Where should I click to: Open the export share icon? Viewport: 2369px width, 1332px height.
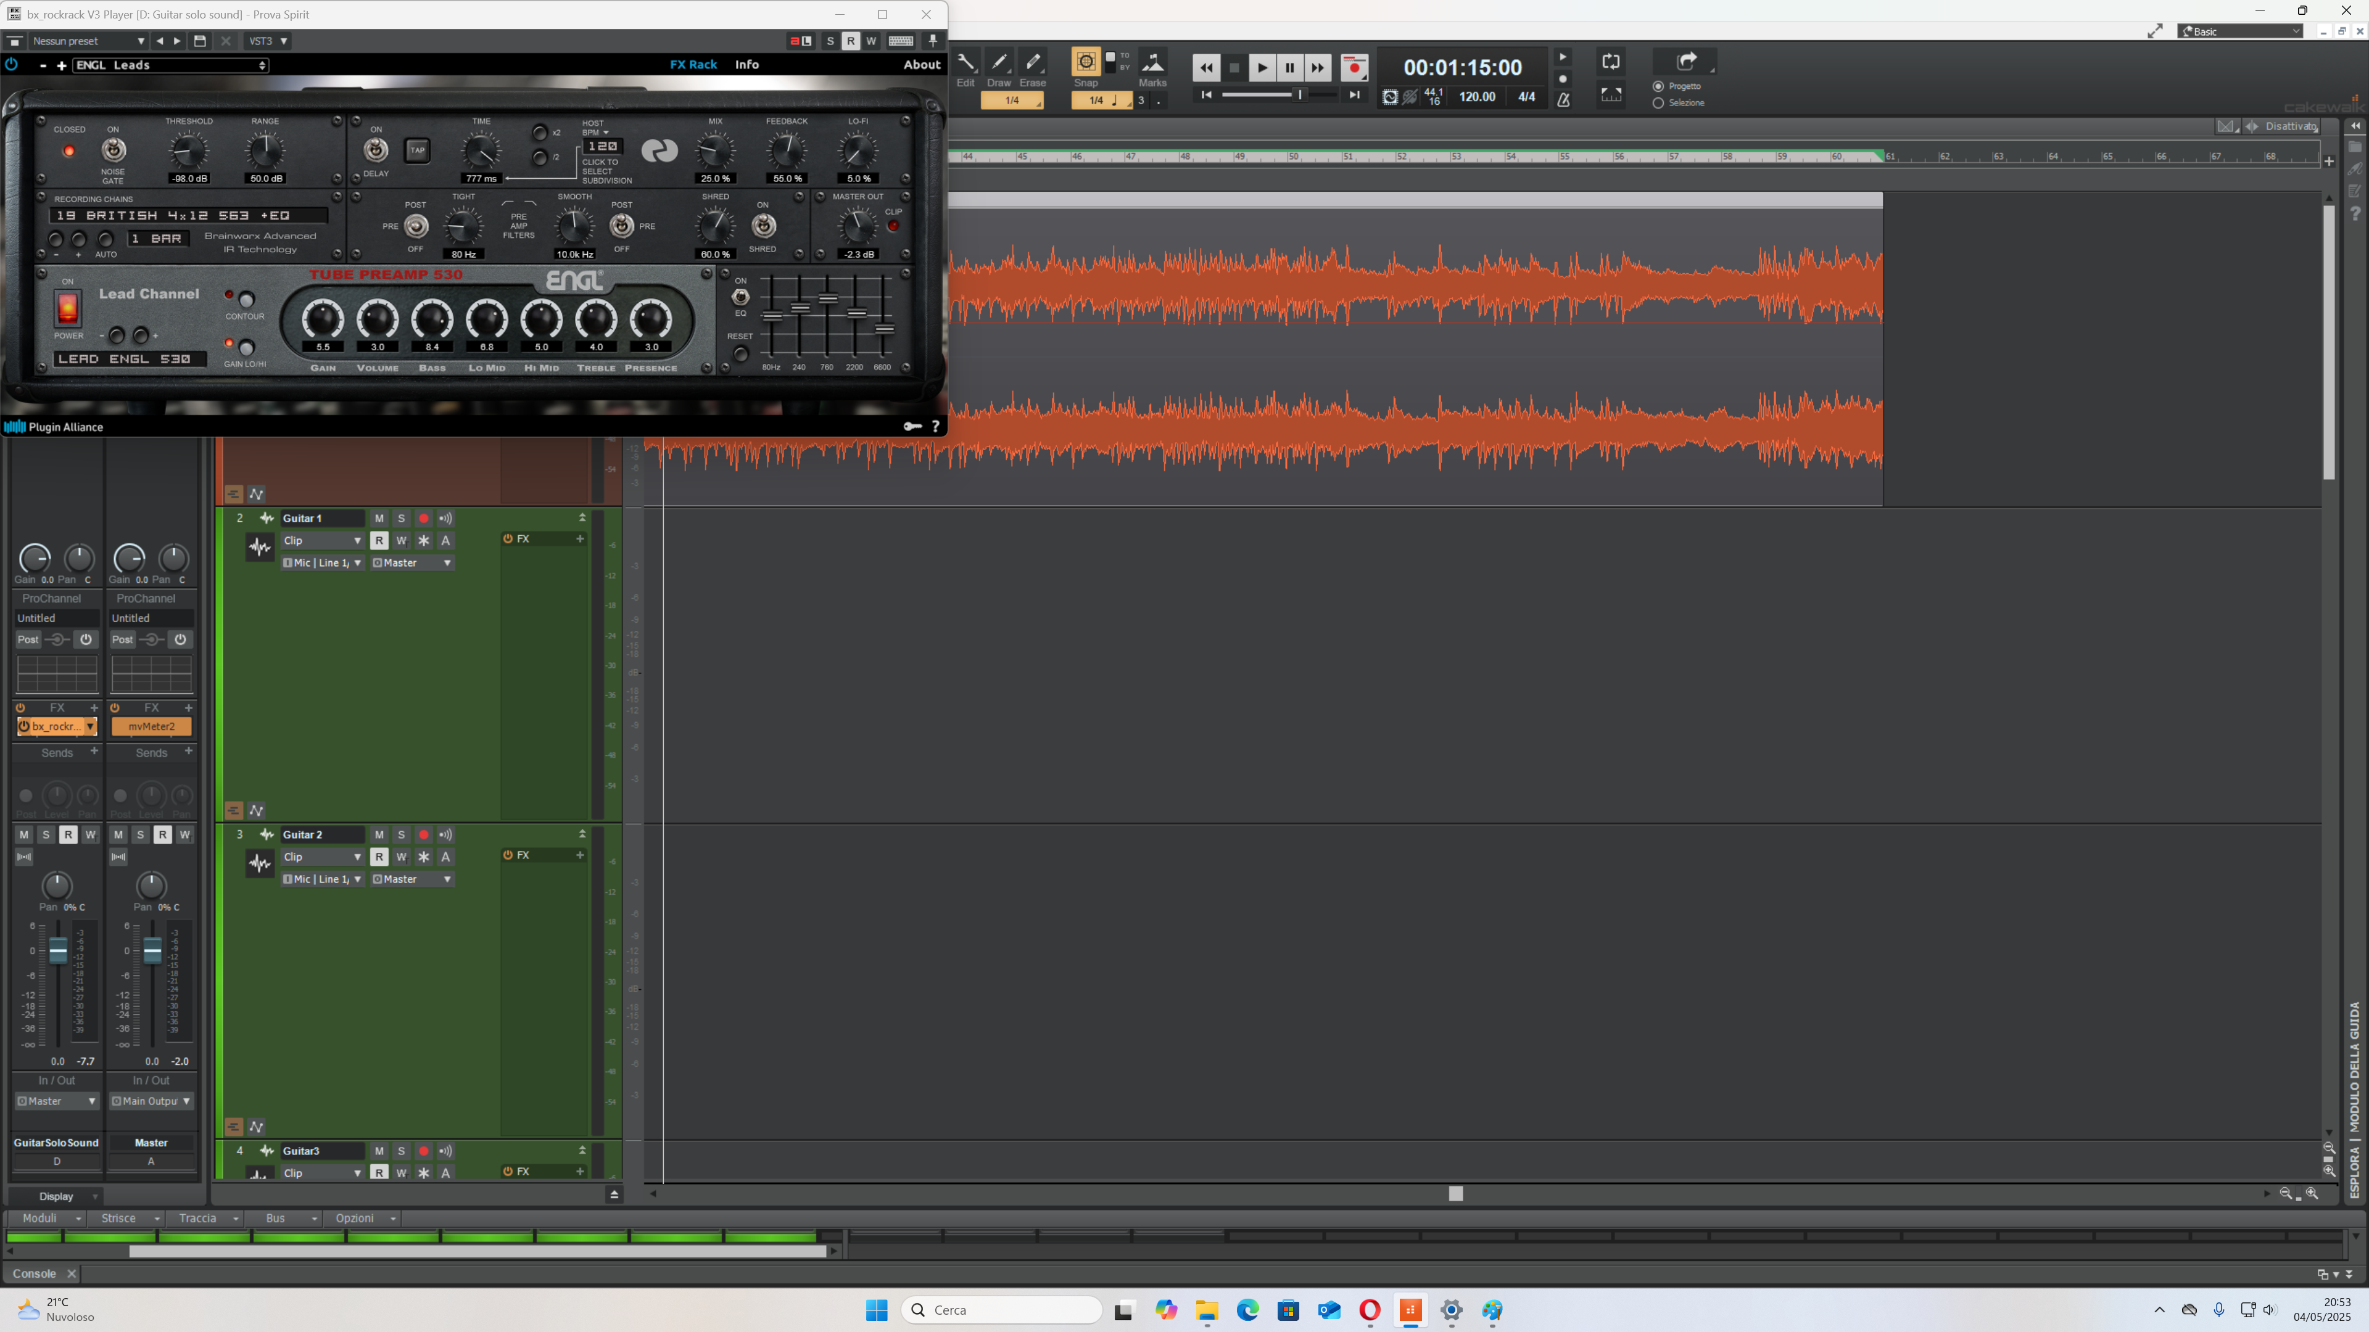click(x=1685, y=62)
